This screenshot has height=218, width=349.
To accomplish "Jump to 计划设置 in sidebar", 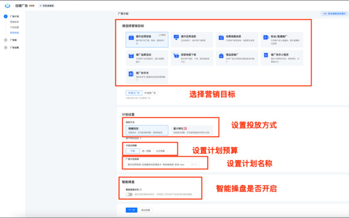I will click(14, 27).
